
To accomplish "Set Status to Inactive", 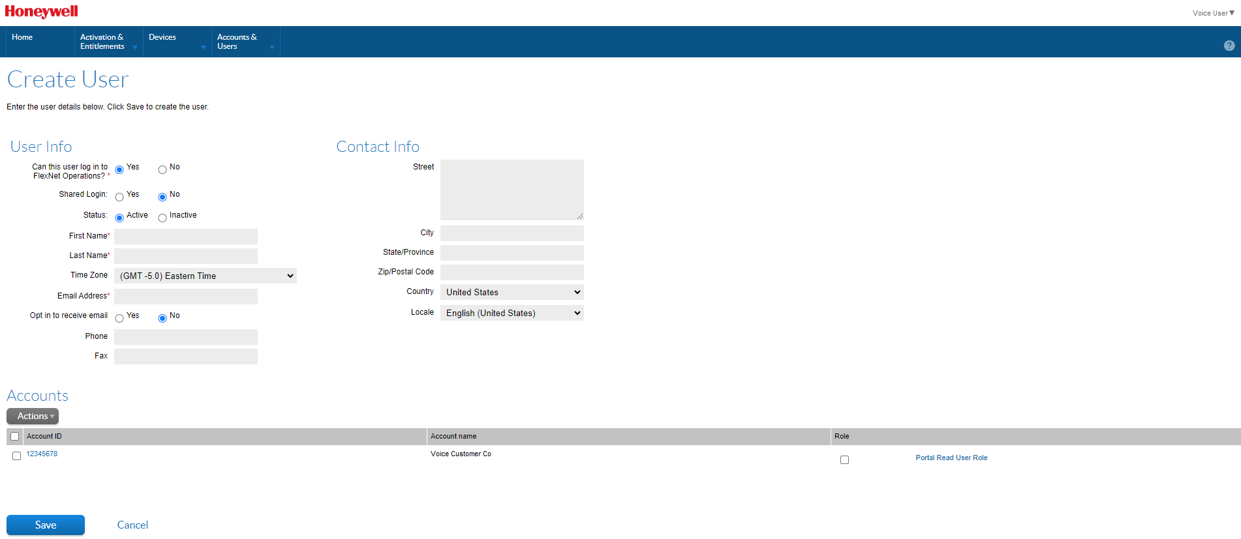I will [x=162, y=218].
